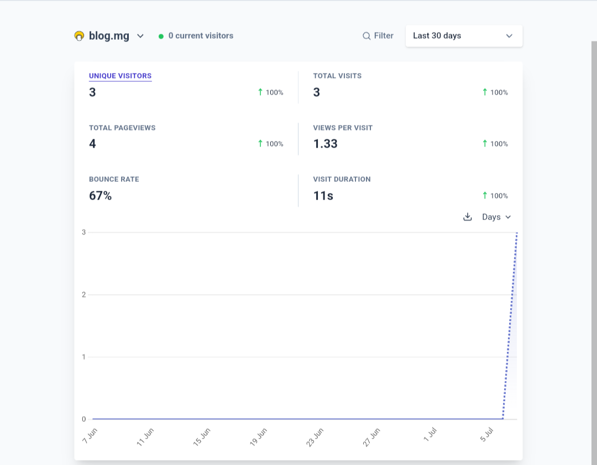Select the Bounce Rate metric
597x465 pixels.
(114, 179)
